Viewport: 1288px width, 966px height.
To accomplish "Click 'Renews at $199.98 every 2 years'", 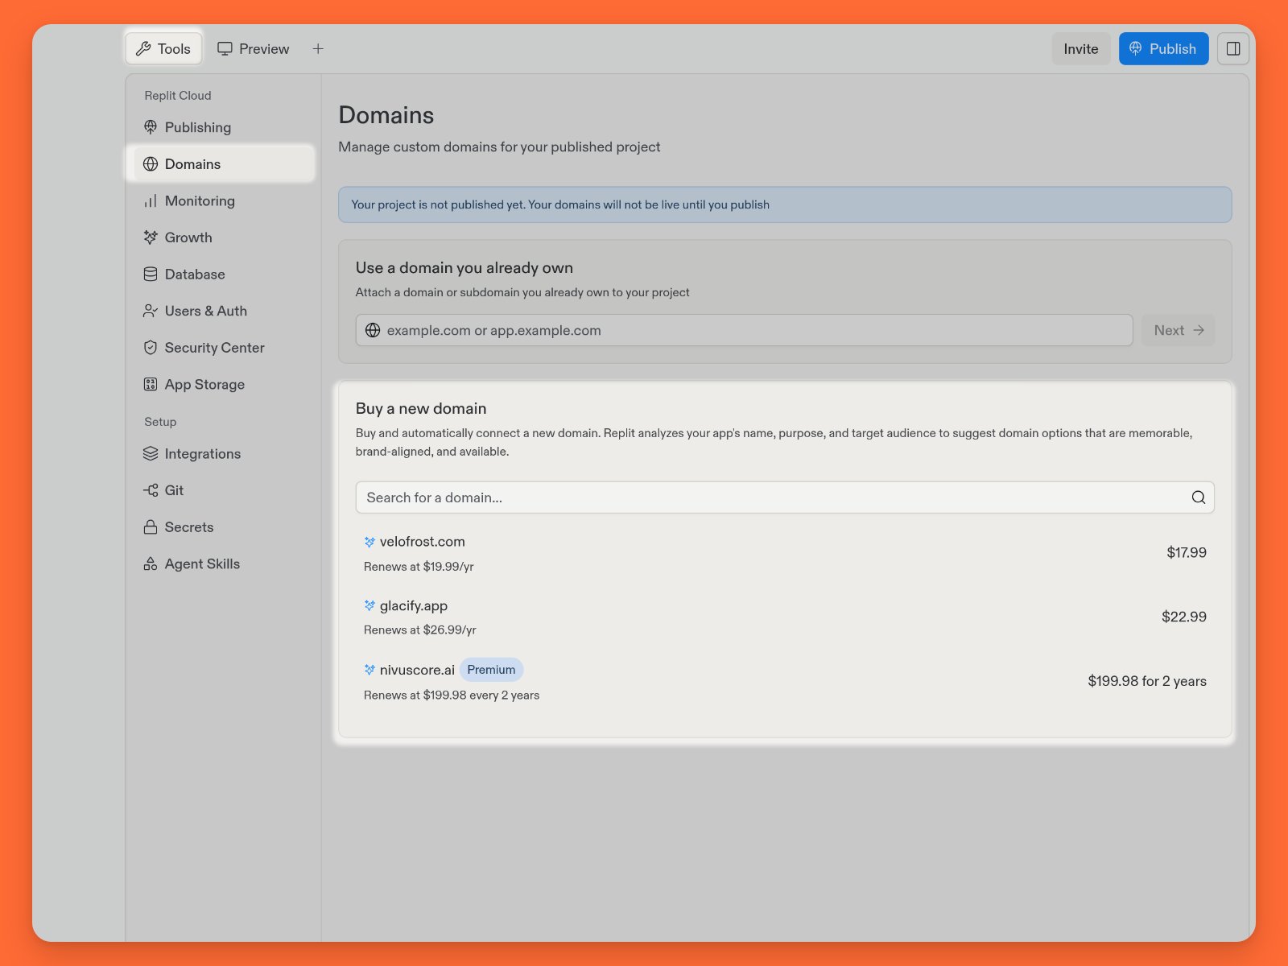I will point(452,696).
